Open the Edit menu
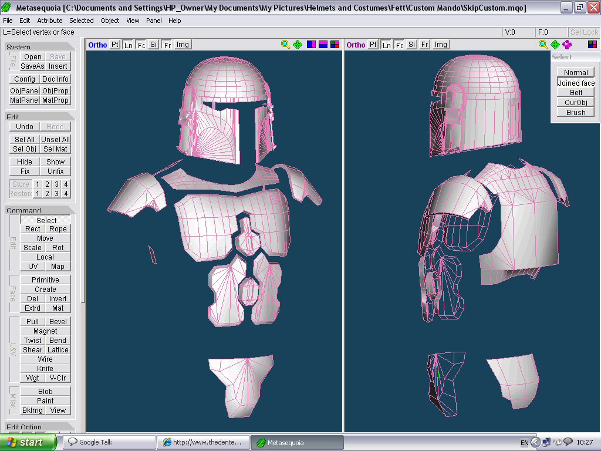This screenshot has width=601, height=451. [x=25, y=21]
